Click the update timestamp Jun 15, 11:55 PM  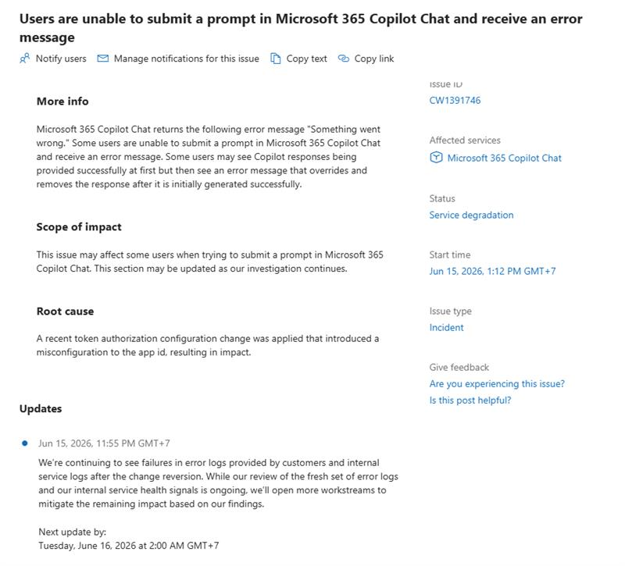104,443
